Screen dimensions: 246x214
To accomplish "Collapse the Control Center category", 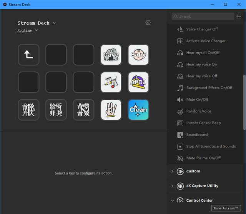I will [x=173, y=201].
